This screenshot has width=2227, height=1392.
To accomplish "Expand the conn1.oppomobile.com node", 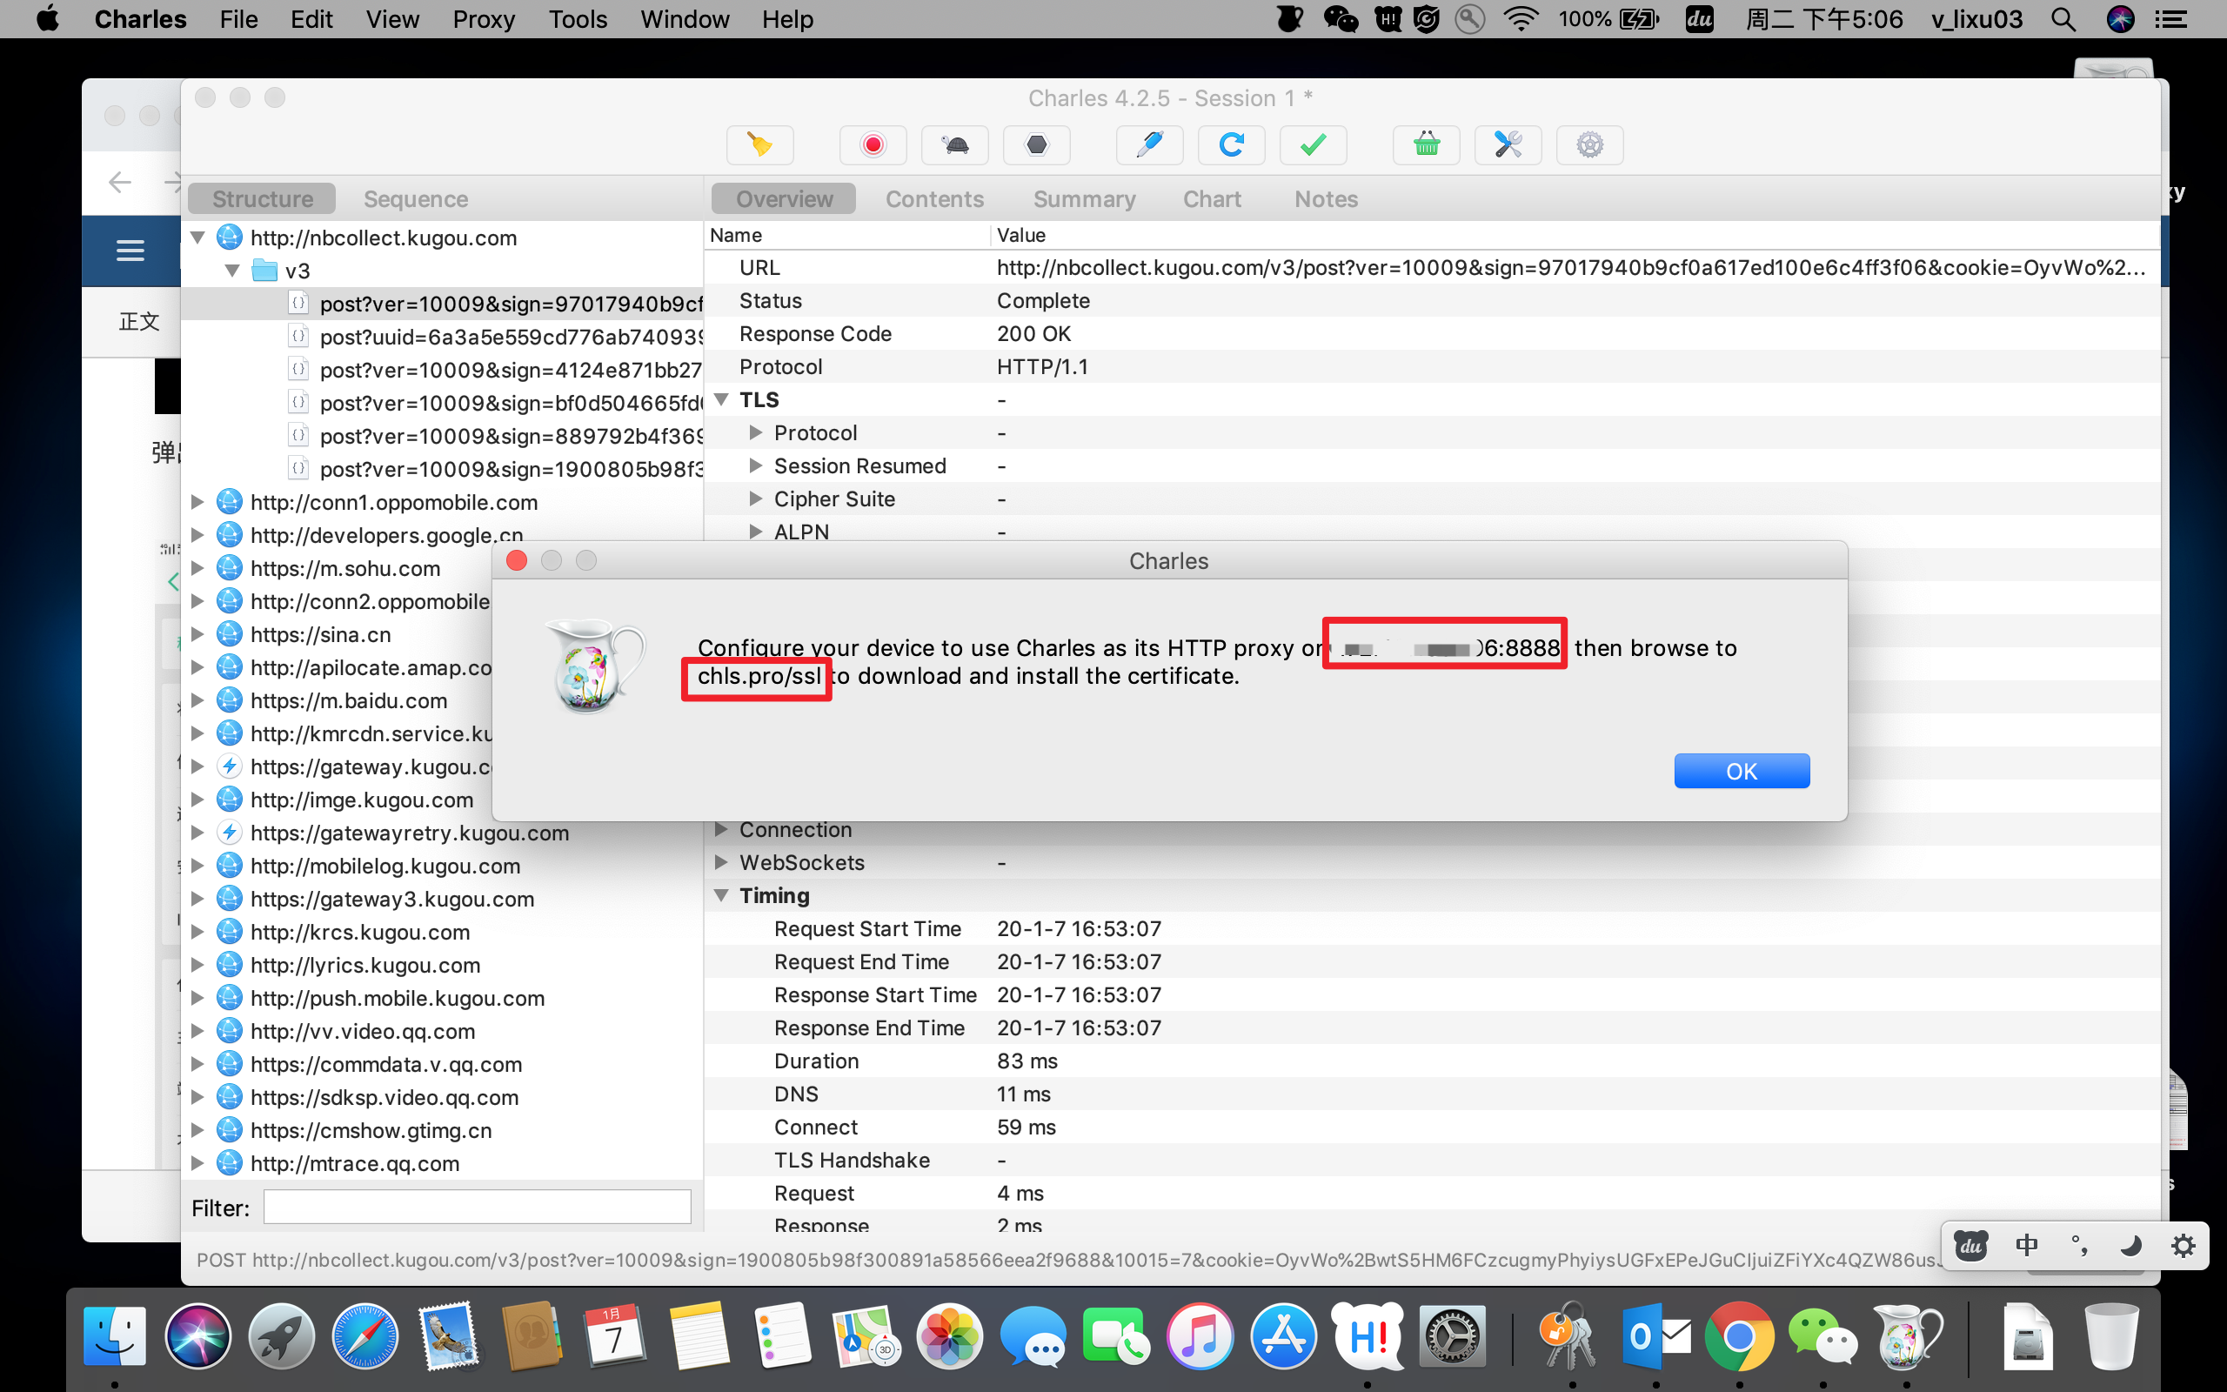I will point(197,503).
